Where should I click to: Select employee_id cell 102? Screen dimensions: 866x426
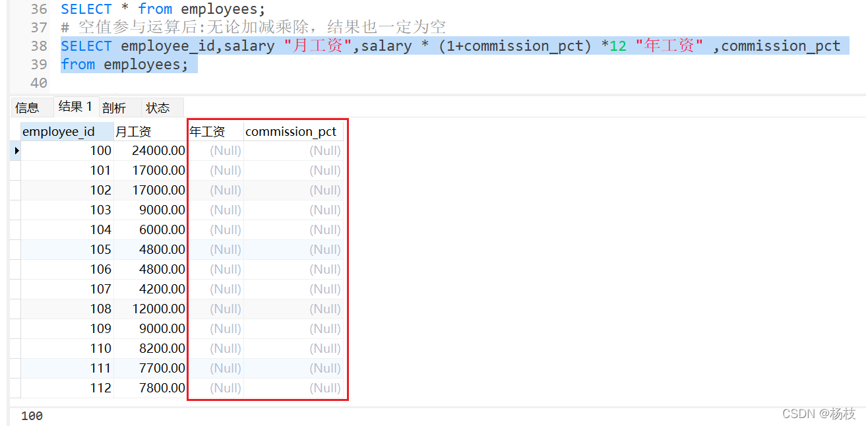tap(67, 190)
